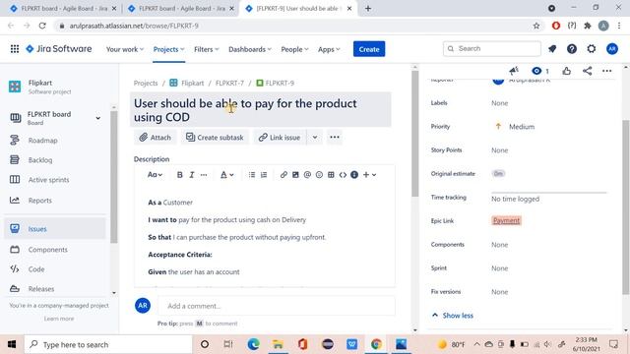Insert an info panel
The width and height of the screenshot is (630, 354).
tap(354, 175)
